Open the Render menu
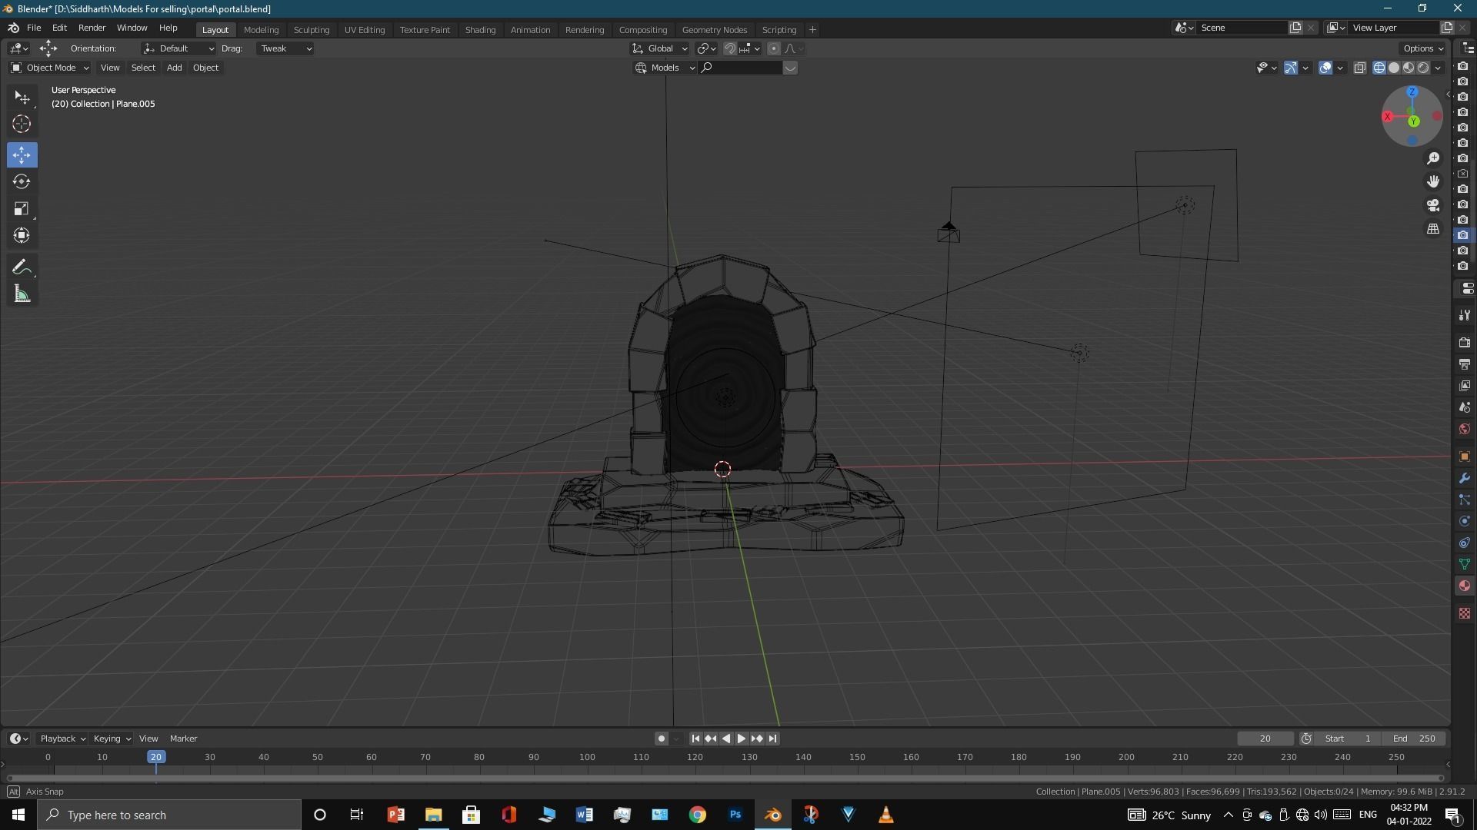Viewport: 1477px width, 830px height. click(92, 28)
